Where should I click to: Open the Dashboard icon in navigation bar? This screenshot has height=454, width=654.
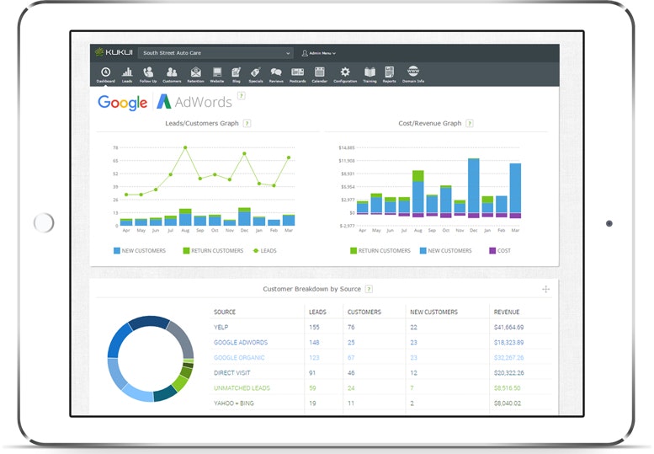[x=105, y=73]
